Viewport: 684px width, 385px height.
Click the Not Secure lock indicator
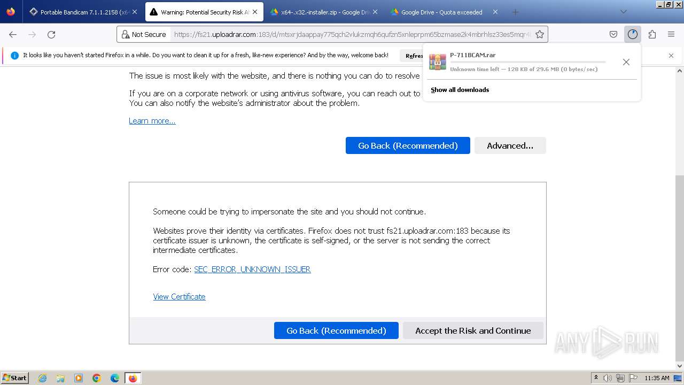coord(144,34)
